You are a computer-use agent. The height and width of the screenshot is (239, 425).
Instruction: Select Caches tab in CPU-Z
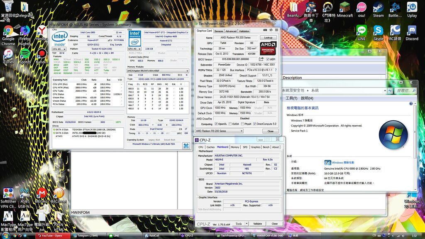pyautogui.click(x=210, y=147)
